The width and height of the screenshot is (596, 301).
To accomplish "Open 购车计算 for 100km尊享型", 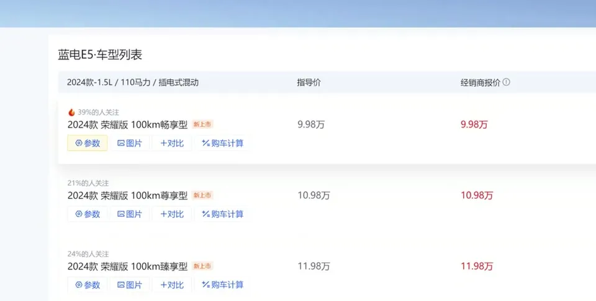I will coord(222,214).
